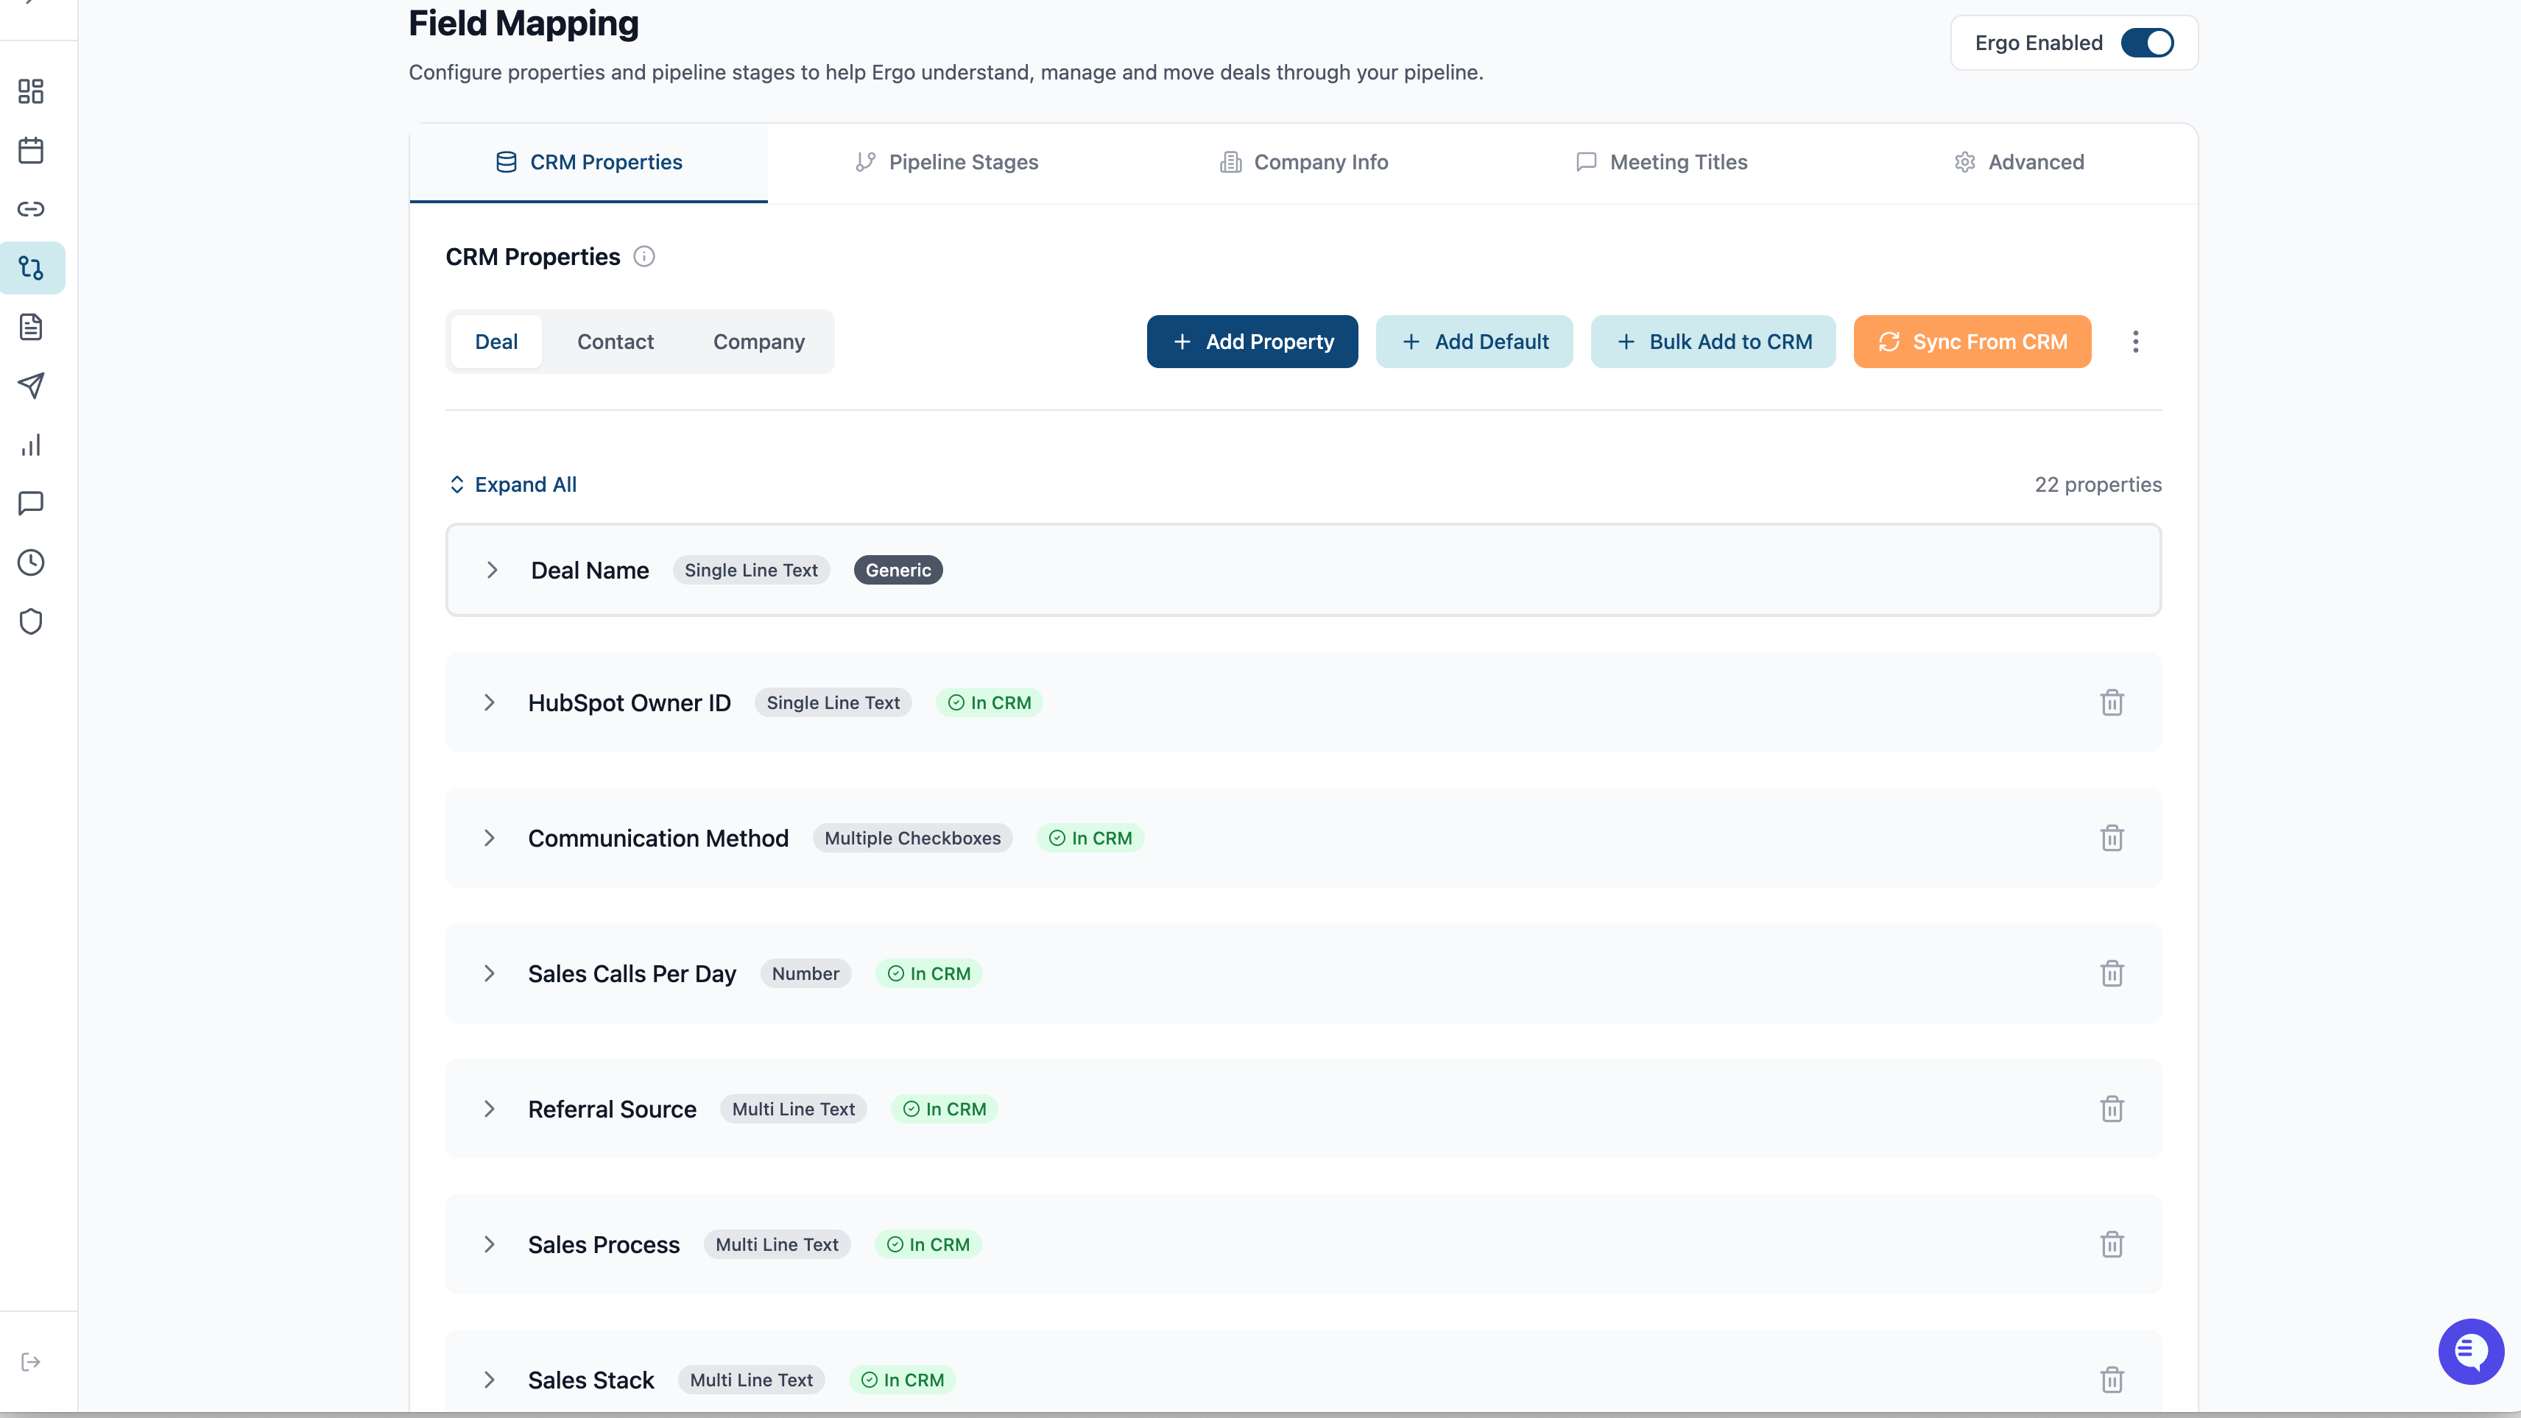Click the link chain icon in sidebar
The width and height of the screenshot is (2521, 1418).
(x=32, y=208)
